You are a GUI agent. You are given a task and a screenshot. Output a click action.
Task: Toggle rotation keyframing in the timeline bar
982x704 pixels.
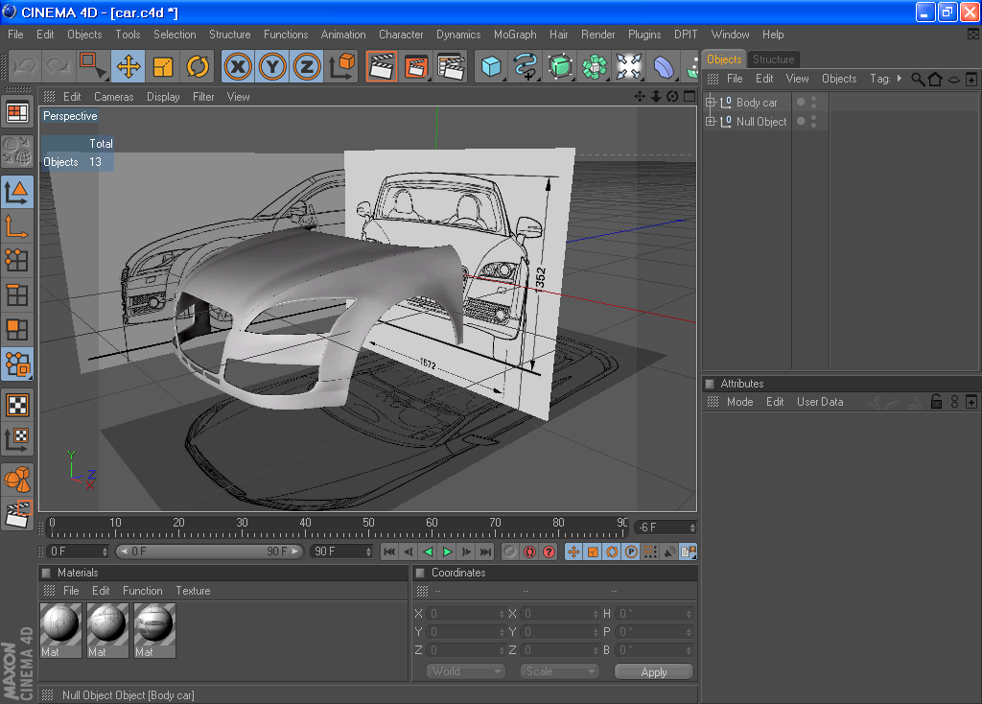pyautogui.click(x=612, y=551)
